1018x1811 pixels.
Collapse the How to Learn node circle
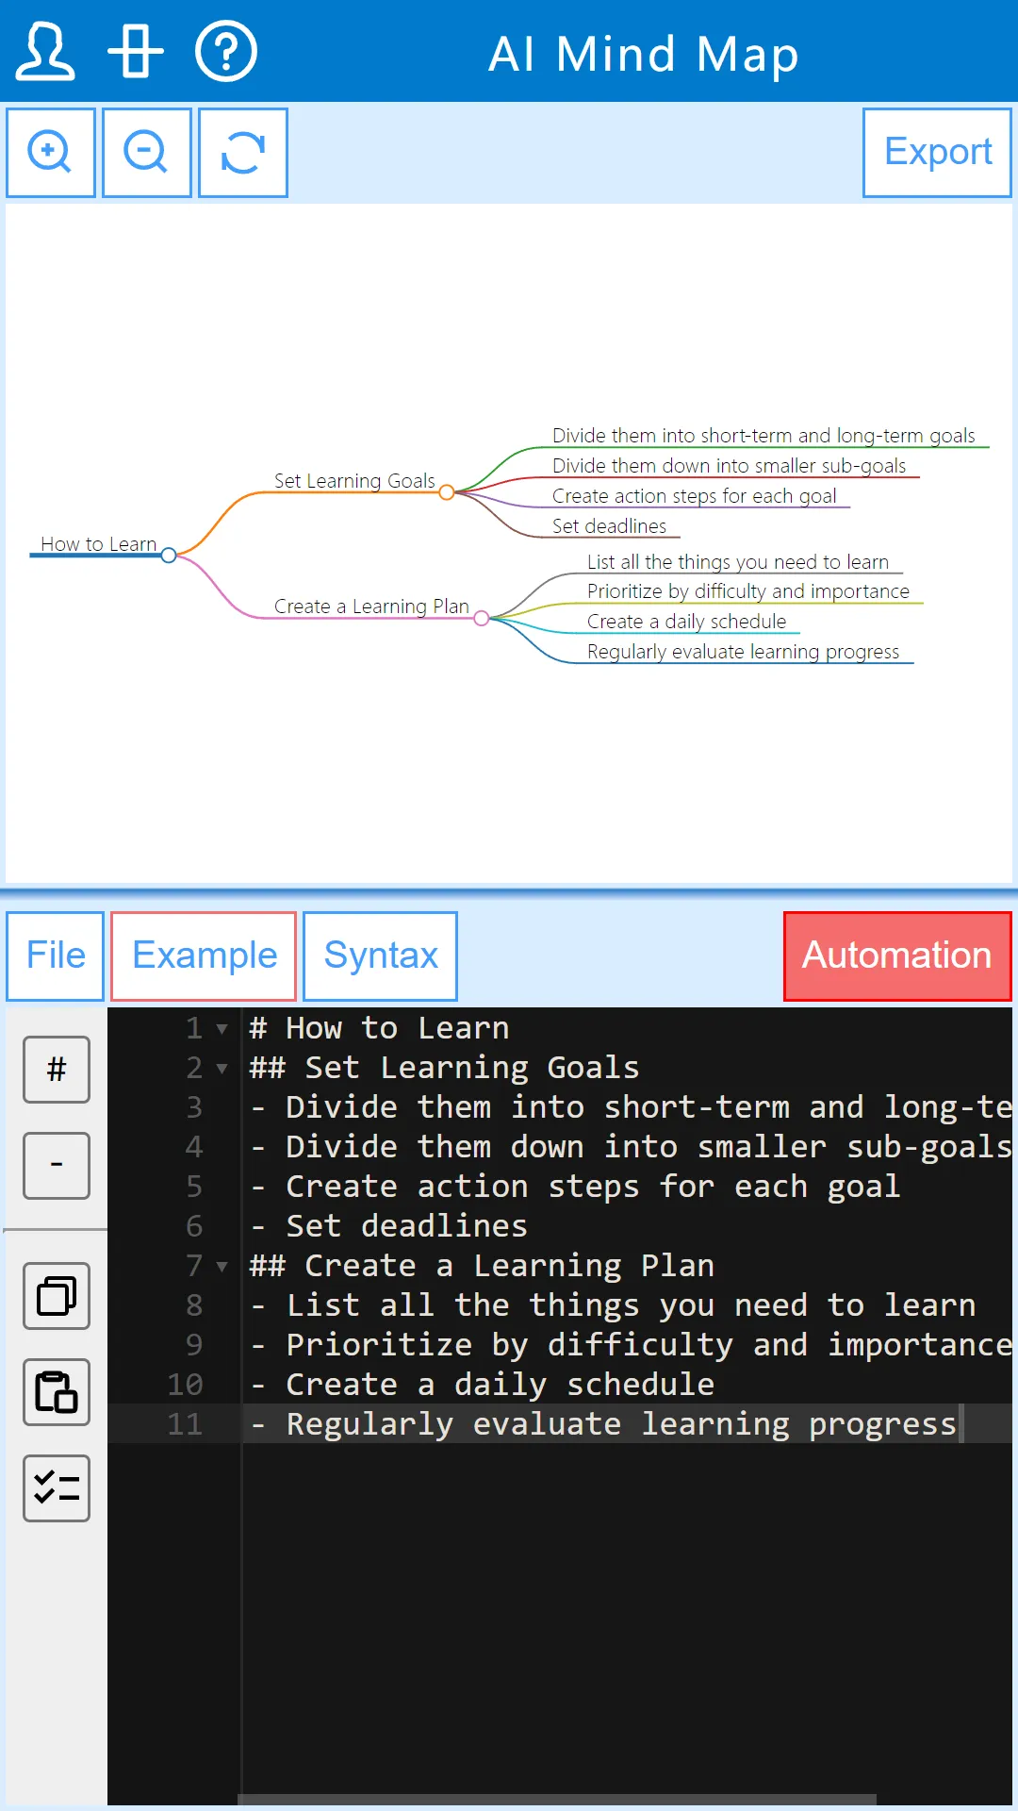pyautogui.click(x=169, y=556)
